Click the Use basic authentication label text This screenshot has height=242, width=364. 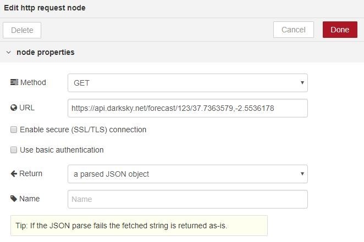62,150
